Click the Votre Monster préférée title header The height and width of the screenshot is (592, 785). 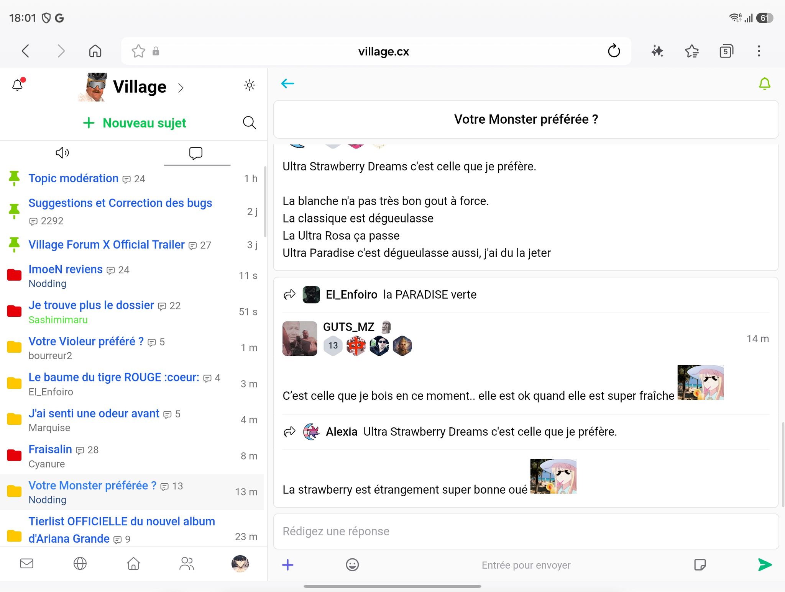(526, 119)
